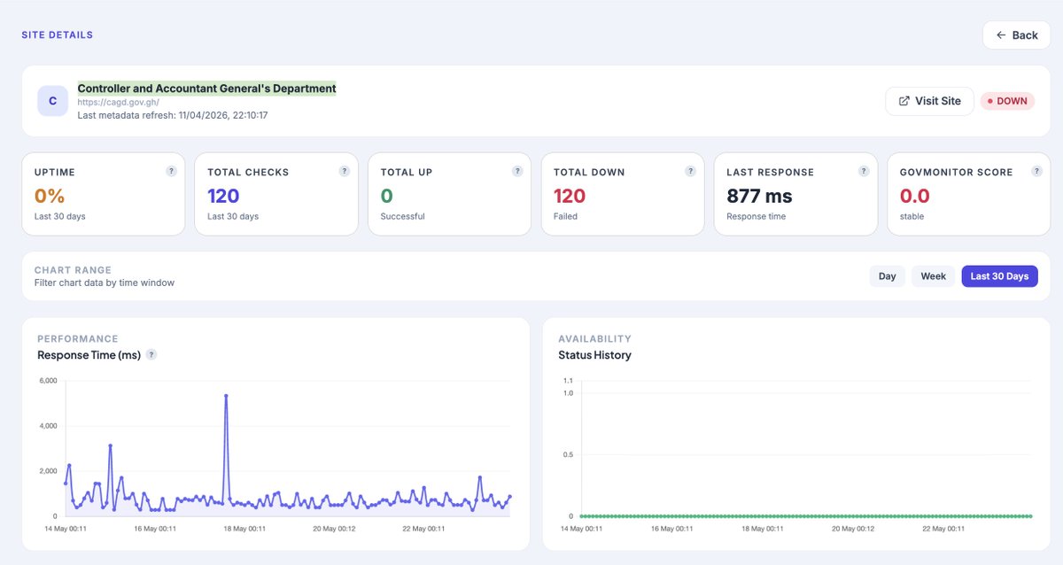Screen dimensions: 1063x565
Task: Click the DOWN status badge
Action: coord(1007,101)
